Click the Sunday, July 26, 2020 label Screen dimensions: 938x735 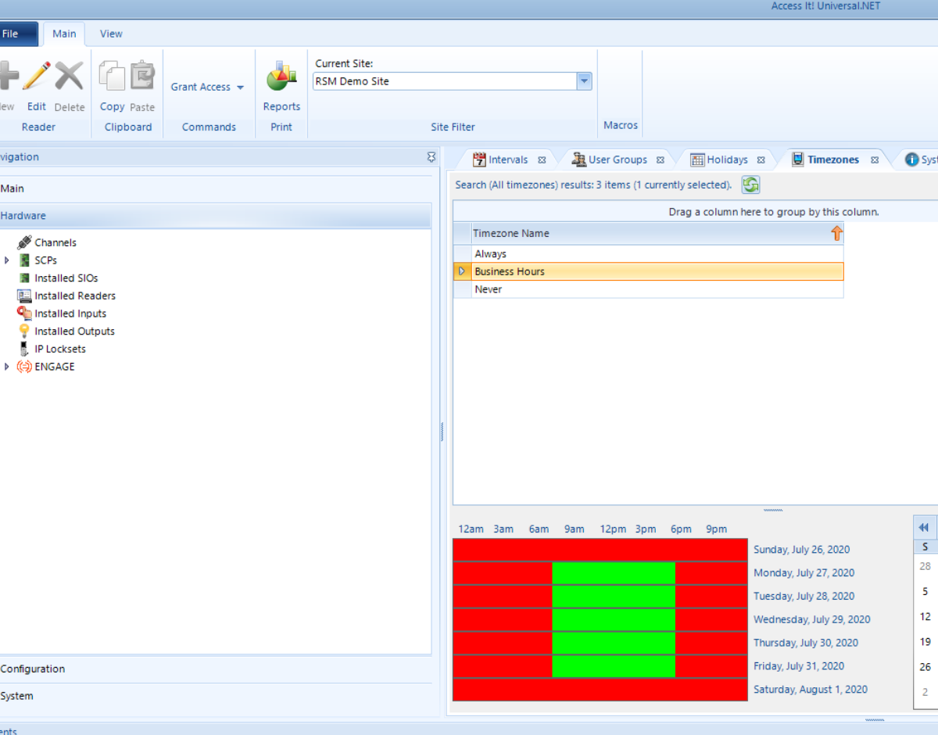[x=801, y=550]
